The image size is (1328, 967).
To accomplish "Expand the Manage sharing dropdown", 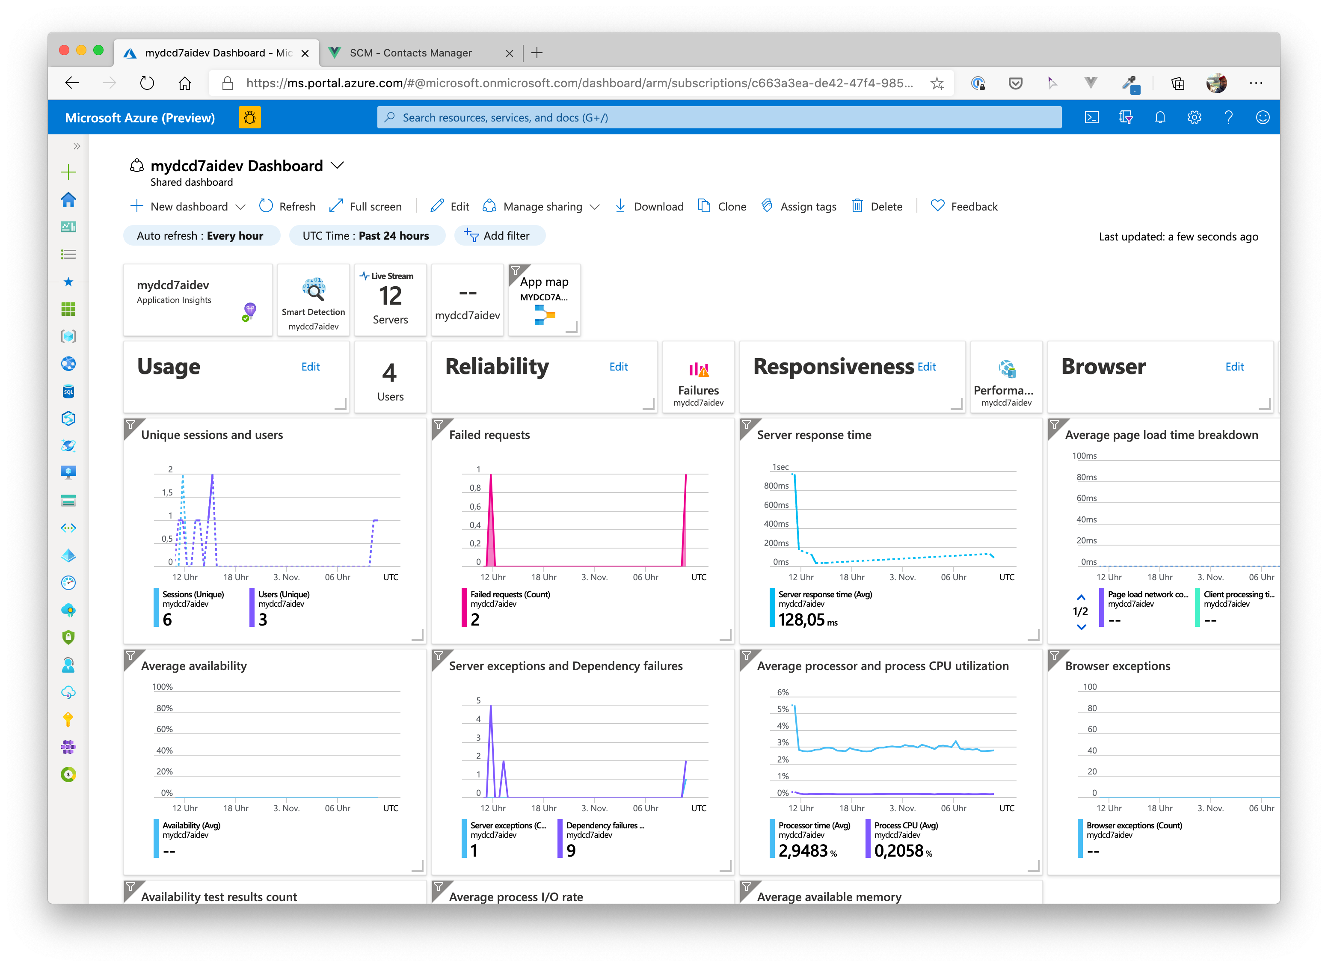I will (x=595, y=208).
